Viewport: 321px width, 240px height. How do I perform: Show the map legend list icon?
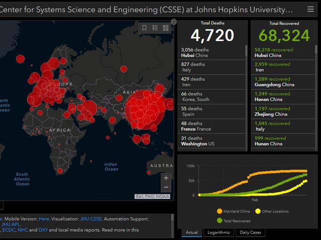[x=155, y=28]
